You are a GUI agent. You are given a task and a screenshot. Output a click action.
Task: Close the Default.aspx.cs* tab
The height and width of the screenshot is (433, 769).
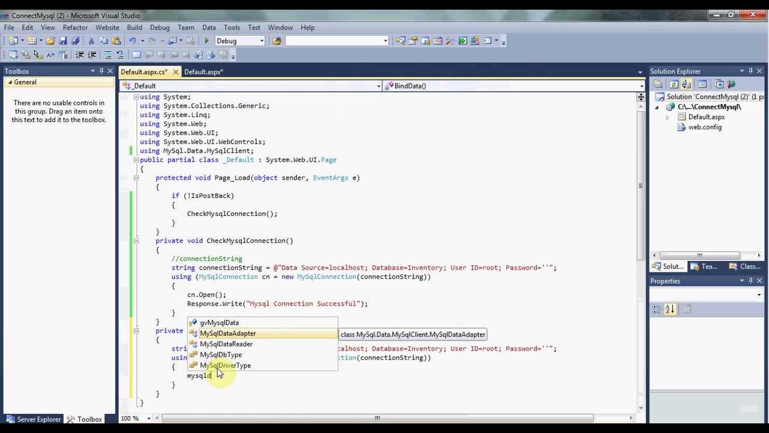pyautogui.click(x=175, y=72)
